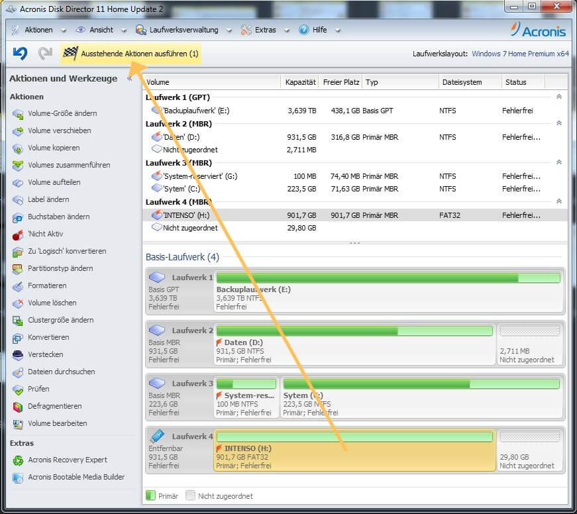Click the Redo arrow icon
Image resolution: width=577 pixels, height=514 pixels.
point(45,54)
